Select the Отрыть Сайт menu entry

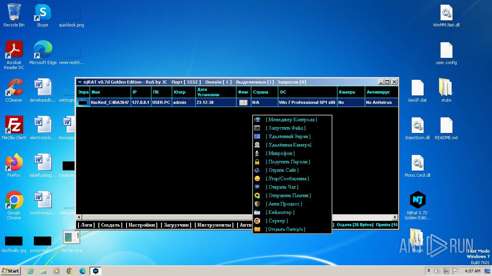[x=282, y=170]
